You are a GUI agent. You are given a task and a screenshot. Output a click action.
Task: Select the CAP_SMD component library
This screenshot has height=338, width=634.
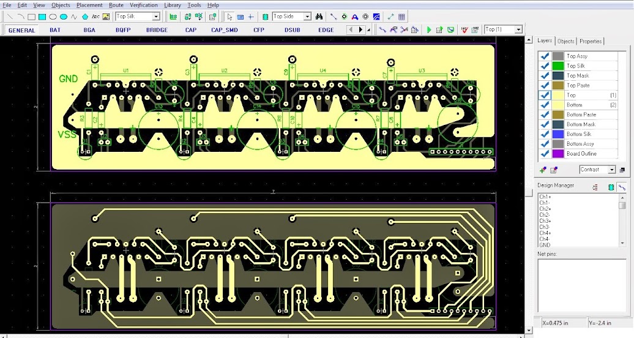pyautogui.click(x=225, y=29)
